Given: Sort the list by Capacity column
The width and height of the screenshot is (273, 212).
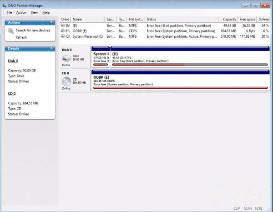Looking at the screenshot, I should pos(230,20).
